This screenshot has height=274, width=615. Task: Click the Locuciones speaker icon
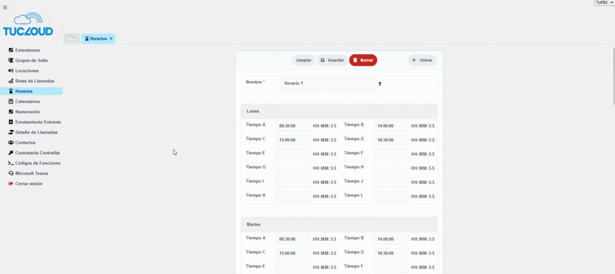(x=10, y=71)
